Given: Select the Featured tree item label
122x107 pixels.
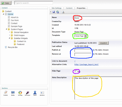Looking at the screenshot, I should point(21,44).
